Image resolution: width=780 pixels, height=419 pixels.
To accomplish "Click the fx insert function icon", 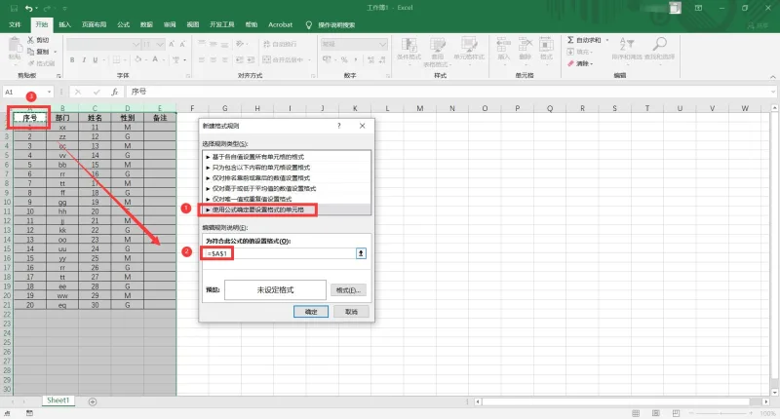I will 114,92.
